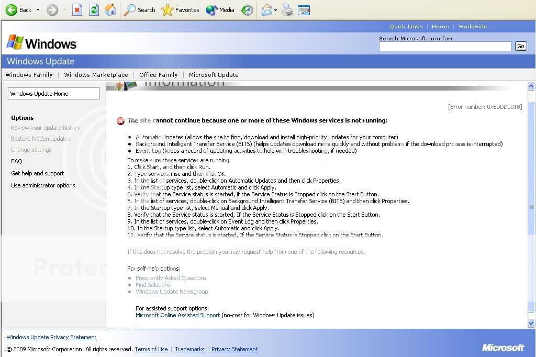The width and height of the screenshot is (536, 357).
Task: Click the Search Microsoft.com text field
Action: pos(445,46)
